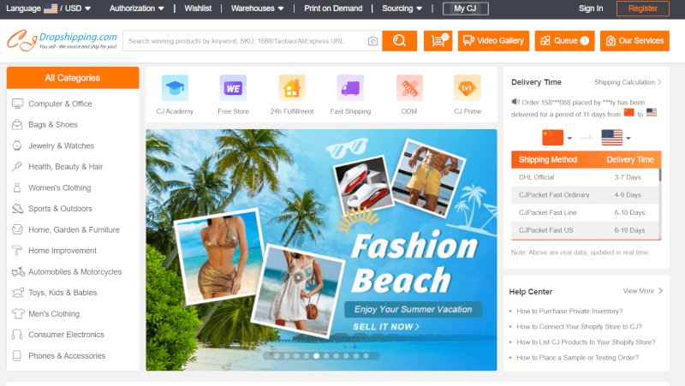
Task: Select the last banner carousel dot
Action: tap(366, 356)
